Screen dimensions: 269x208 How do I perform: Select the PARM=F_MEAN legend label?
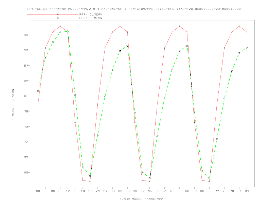point(91,18)
